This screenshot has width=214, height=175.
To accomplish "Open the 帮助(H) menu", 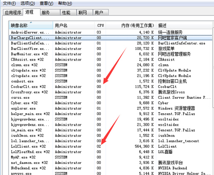I will [65, 3].
